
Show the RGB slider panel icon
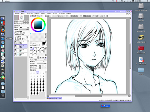33,16
